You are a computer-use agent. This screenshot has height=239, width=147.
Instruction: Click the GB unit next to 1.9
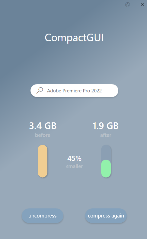click(x=113, y=126)
